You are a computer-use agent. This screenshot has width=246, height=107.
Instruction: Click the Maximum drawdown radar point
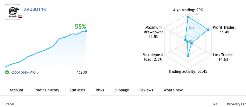[x=185, y=40]
